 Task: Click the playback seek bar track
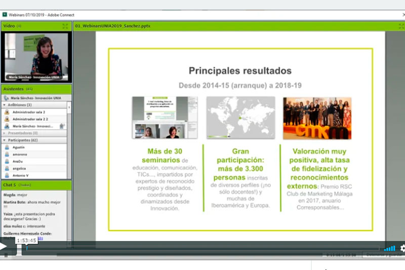point(202,248)
